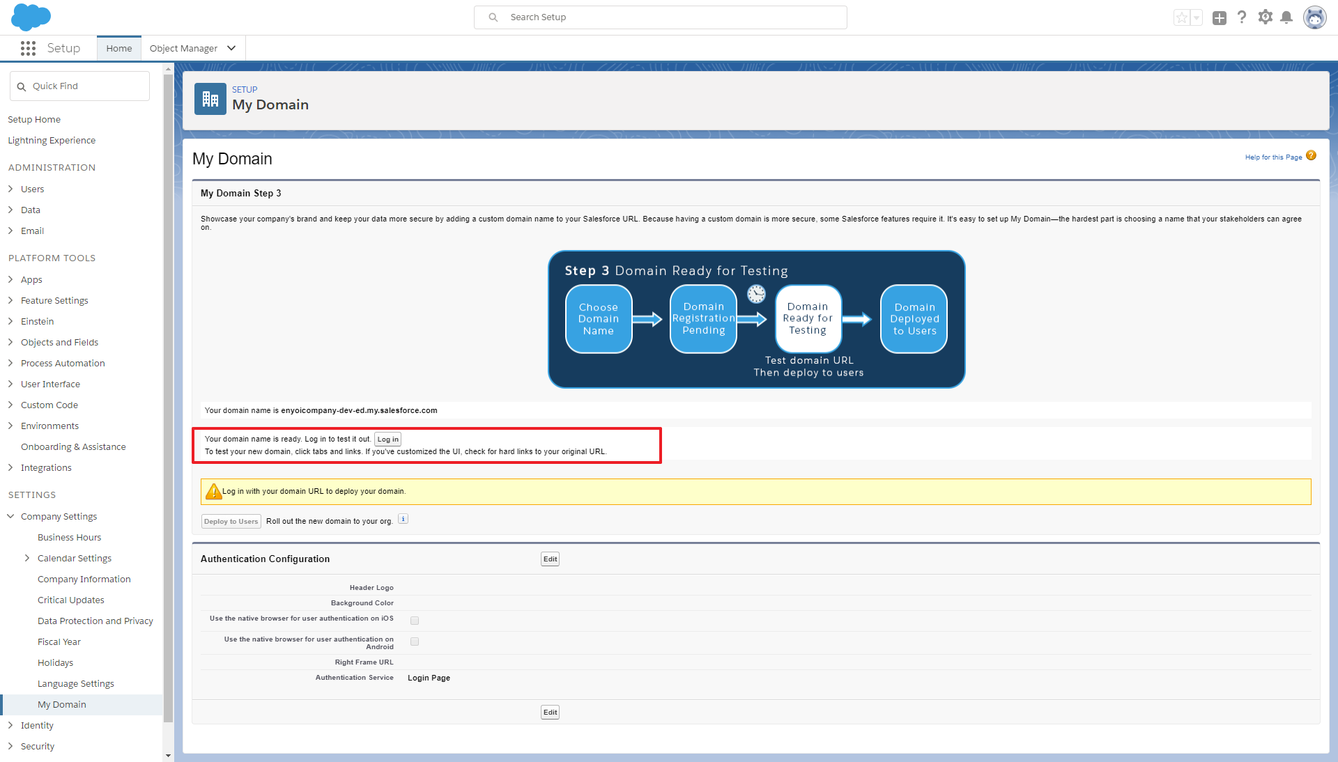
Task: Click the favorites star icon
Action: [1182, 18]
